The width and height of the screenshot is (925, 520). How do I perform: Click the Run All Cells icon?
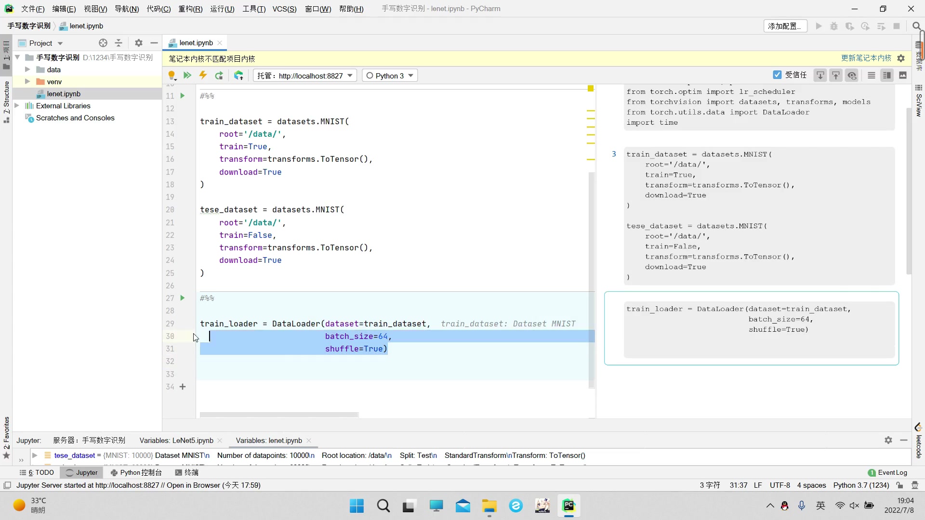point(188,76)
